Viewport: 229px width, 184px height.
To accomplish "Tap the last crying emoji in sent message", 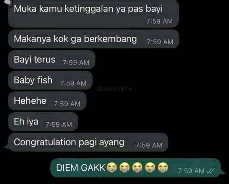I will (163, 167).
